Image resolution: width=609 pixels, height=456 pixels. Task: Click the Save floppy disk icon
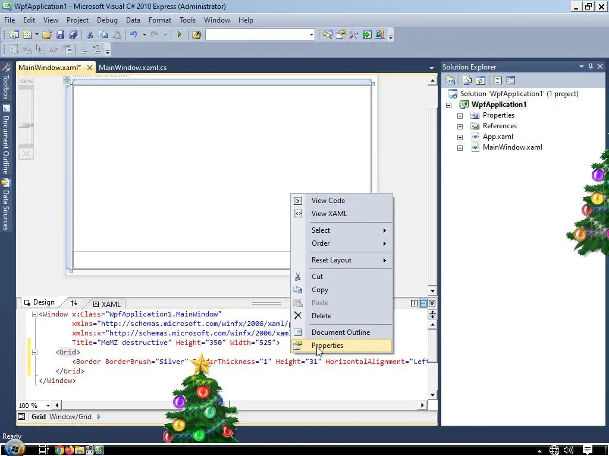click(60, 35)
